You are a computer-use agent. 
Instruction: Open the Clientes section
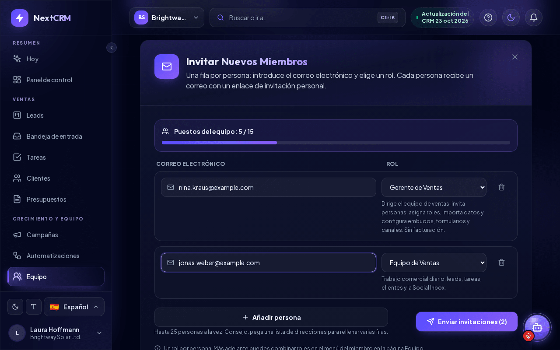[56, 178]
